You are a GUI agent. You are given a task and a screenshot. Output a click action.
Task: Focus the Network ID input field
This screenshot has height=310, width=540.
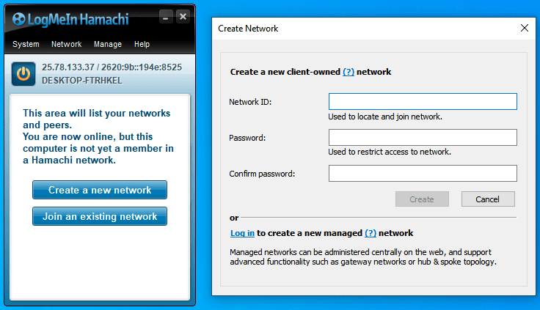point(423,101)
